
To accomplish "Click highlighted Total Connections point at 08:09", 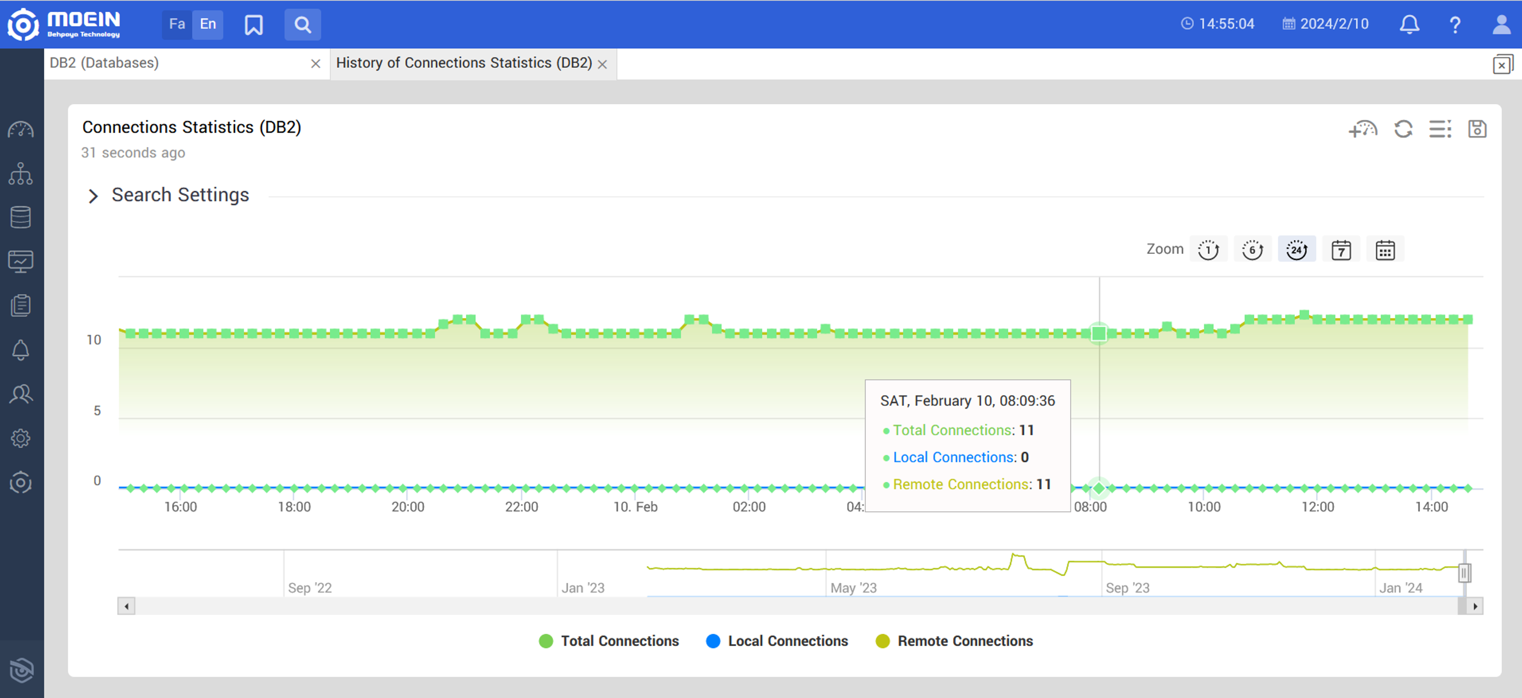I will click(x=1099, y=333).
